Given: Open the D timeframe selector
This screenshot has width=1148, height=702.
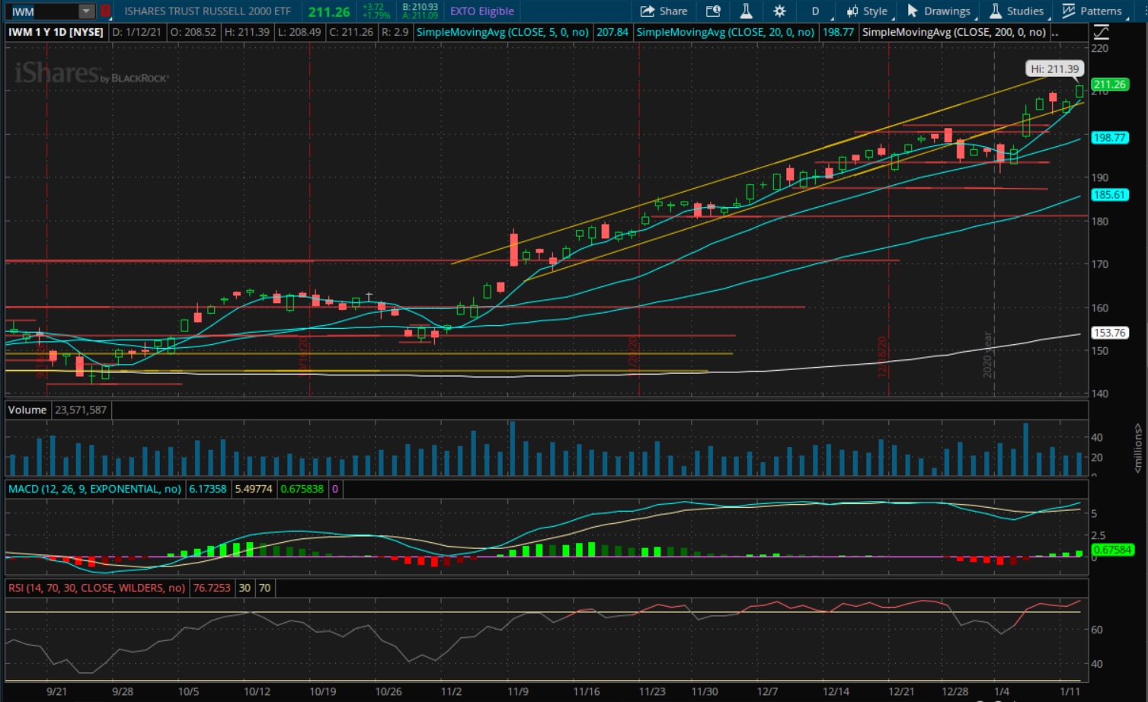Looking at the screenshot, I should point(815,11).
